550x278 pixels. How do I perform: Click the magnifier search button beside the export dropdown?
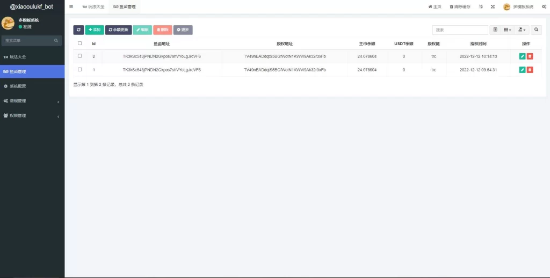point(537,30)
